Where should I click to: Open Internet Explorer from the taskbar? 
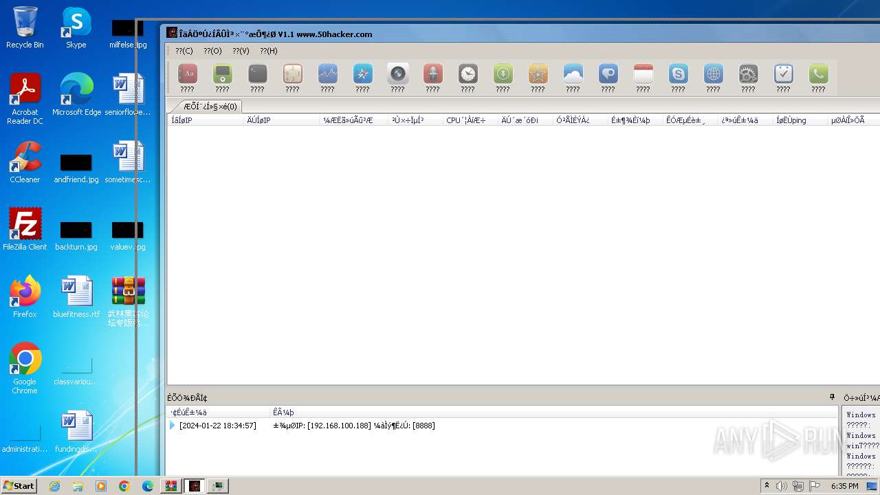(x=55, y=486)
